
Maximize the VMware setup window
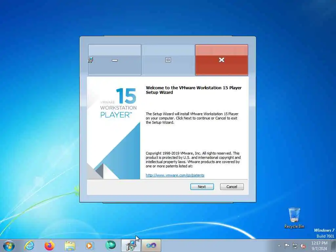pyautogui.click(x=168, y=60)
